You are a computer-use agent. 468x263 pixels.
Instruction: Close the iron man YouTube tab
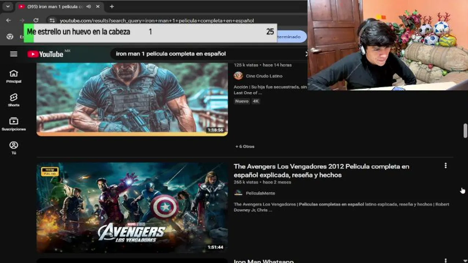pos(98,7)
